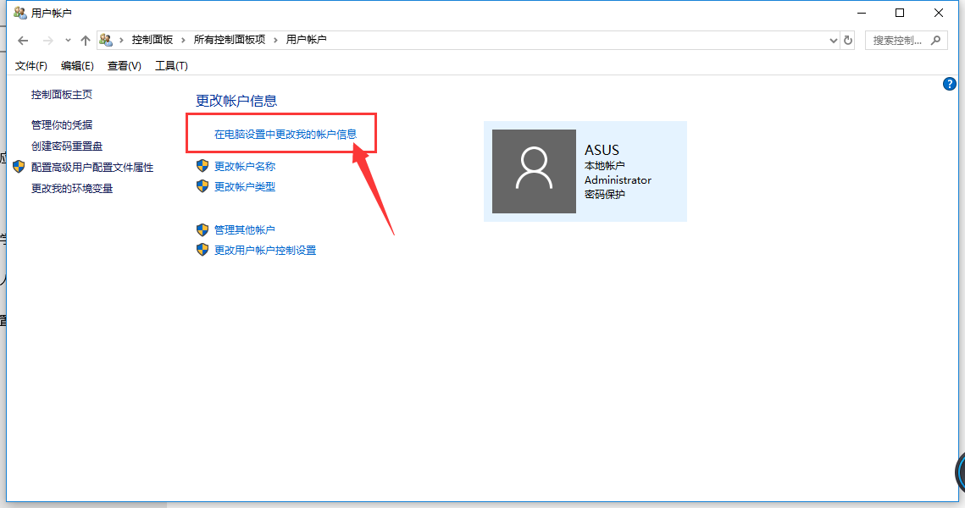Click the 用户帐户 breadcrumb

306,40
